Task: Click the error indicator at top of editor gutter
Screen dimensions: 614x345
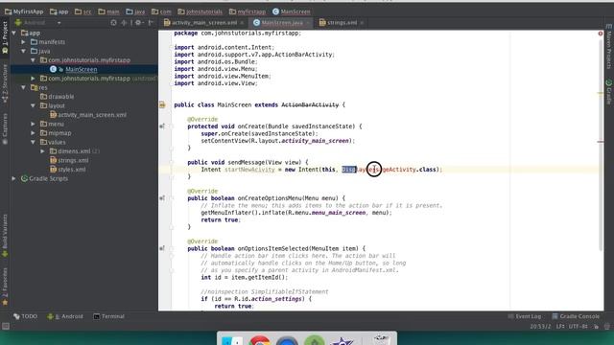Action: [601, 34]
